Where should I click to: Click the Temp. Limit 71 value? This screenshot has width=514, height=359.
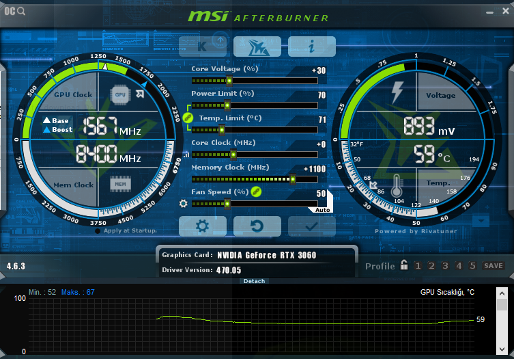(x=322, y=120)
